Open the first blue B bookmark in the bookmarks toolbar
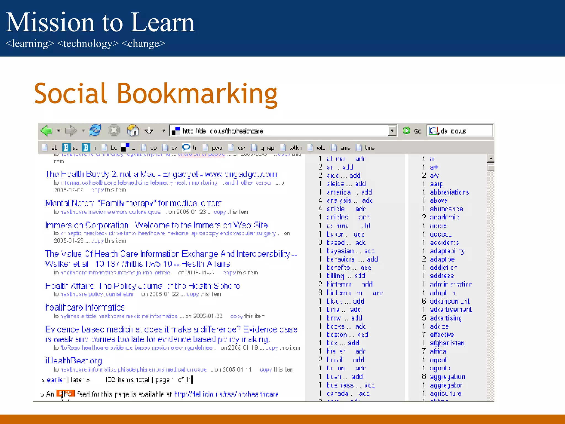The height and width of the screenshot is (424, 565). point(70,148)
